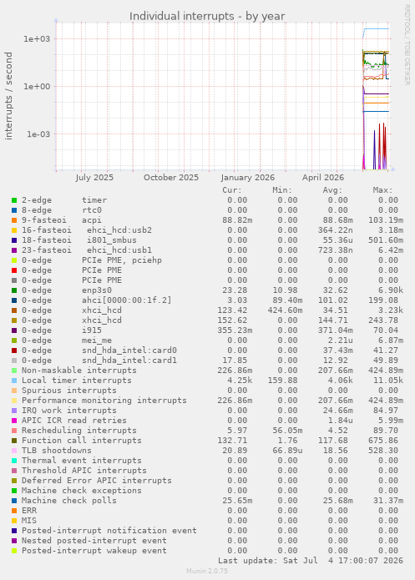Image resolution: width=415 pixels, height=580 pixels.
Task: Click the 'Last update: Sat Jul 4 17:00:07 2026' text
Action: point(311,561)
